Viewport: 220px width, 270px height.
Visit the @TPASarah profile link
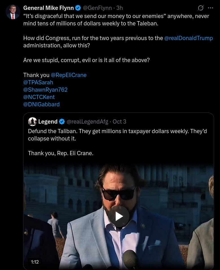click(38, 82)
